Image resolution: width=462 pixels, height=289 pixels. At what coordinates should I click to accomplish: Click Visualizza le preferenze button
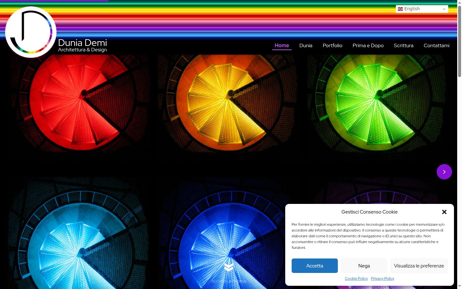(419, 266)
